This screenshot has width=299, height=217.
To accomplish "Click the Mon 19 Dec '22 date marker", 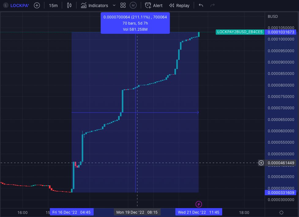I will [137, 212].
